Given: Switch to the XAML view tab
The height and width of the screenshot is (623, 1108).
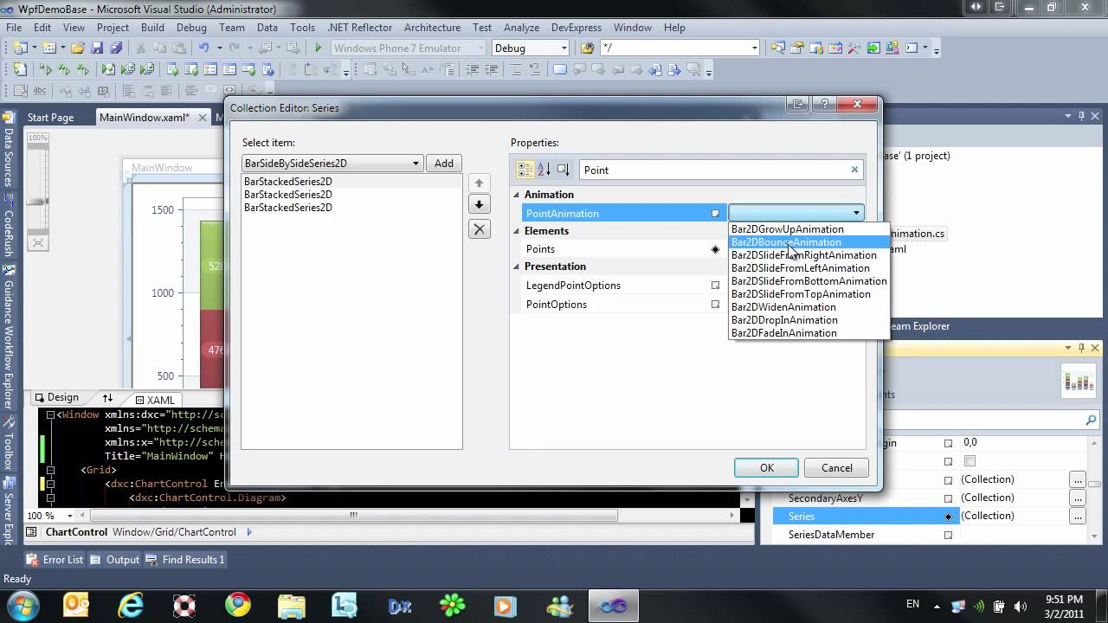Looking at the screenshot, I should click(x=154, y=400).
